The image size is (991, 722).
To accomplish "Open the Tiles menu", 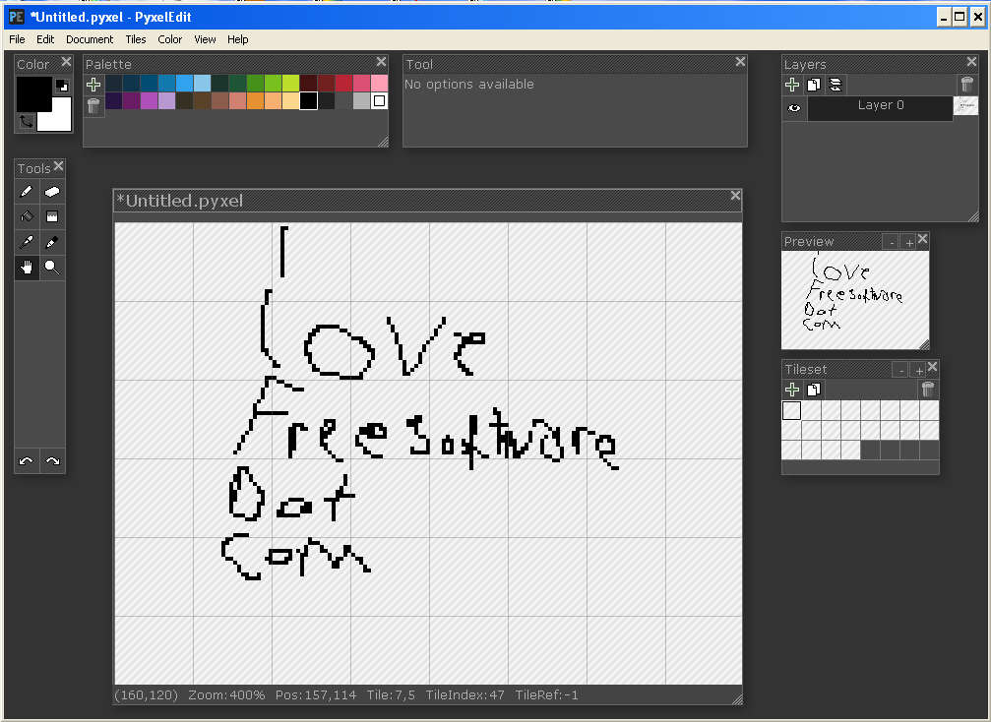I will (136, 39).
